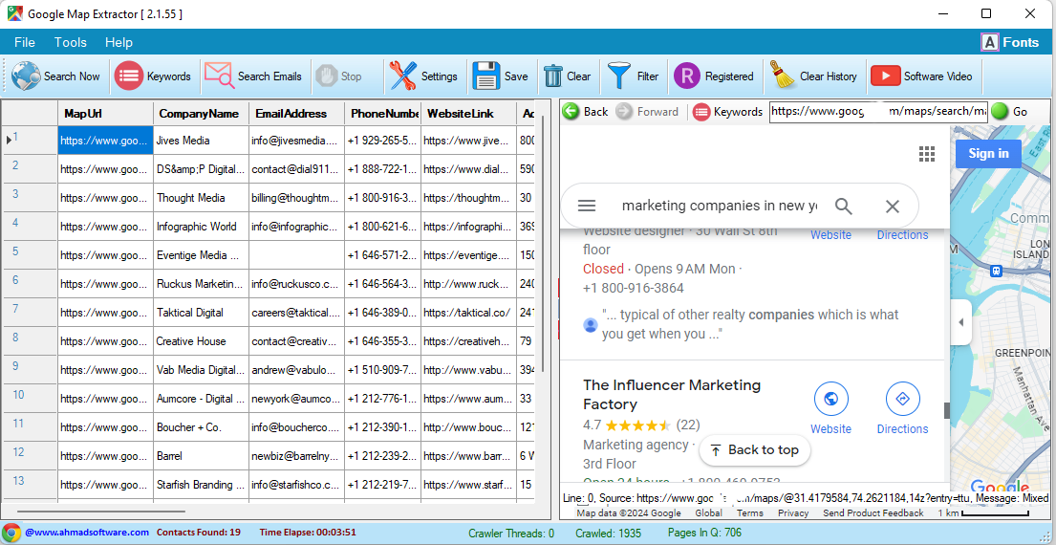Select the Creative House cell
Image resolution: width=1056 pixels, height=545 pixels.
pyautogui.click(x=201, y=341)
